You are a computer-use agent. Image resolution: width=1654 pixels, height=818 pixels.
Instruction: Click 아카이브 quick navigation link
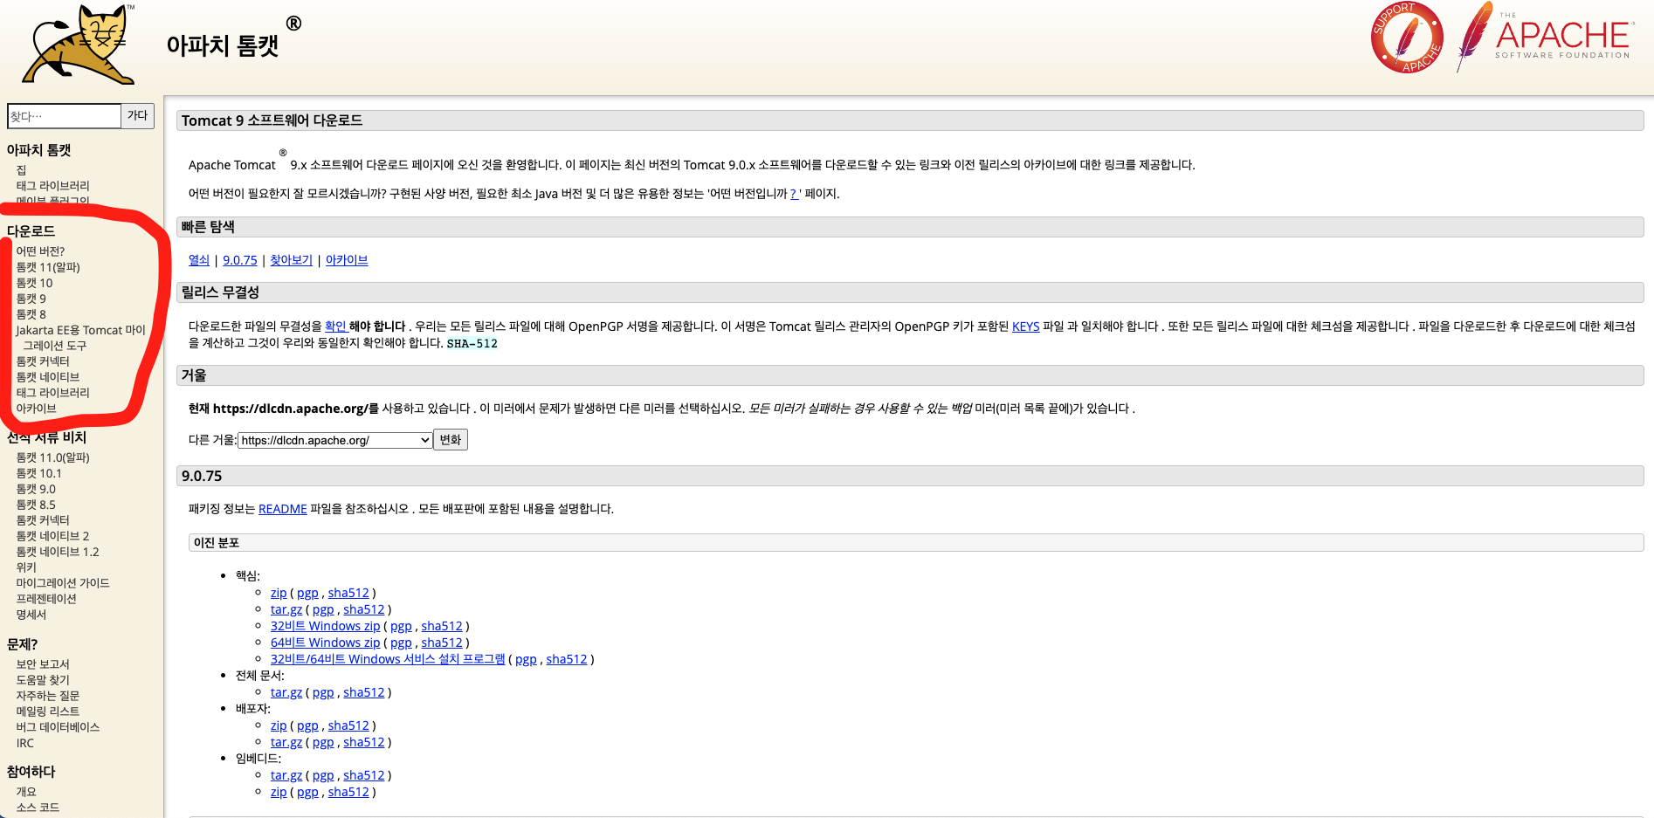347,260
